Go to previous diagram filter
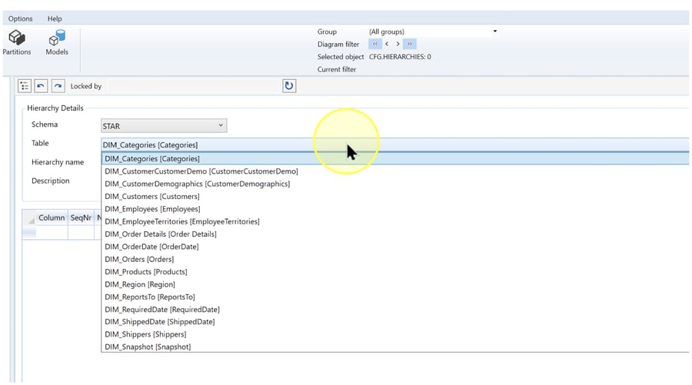The image size is (692, 385). click(387, 44)
